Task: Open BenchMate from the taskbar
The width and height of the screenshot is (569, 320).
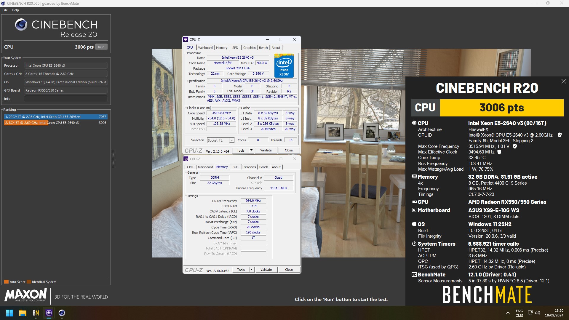Action: (x=36, y=313)
